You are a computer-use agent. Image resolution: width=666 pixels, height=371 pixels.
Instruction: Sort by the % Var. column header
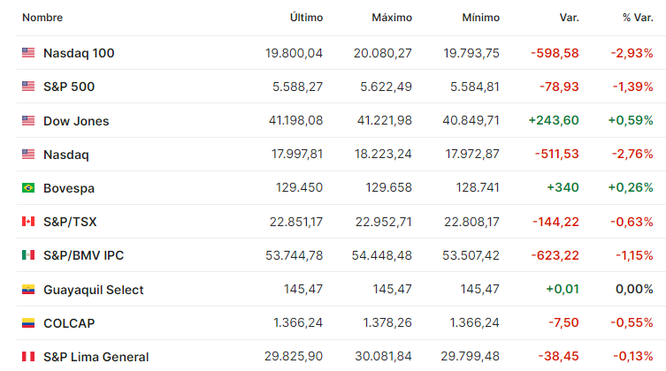[638, 18]
